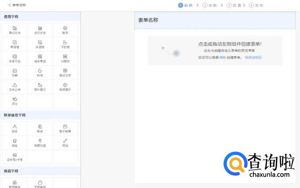Add the 电话 phone contact field

coord(40,129)
